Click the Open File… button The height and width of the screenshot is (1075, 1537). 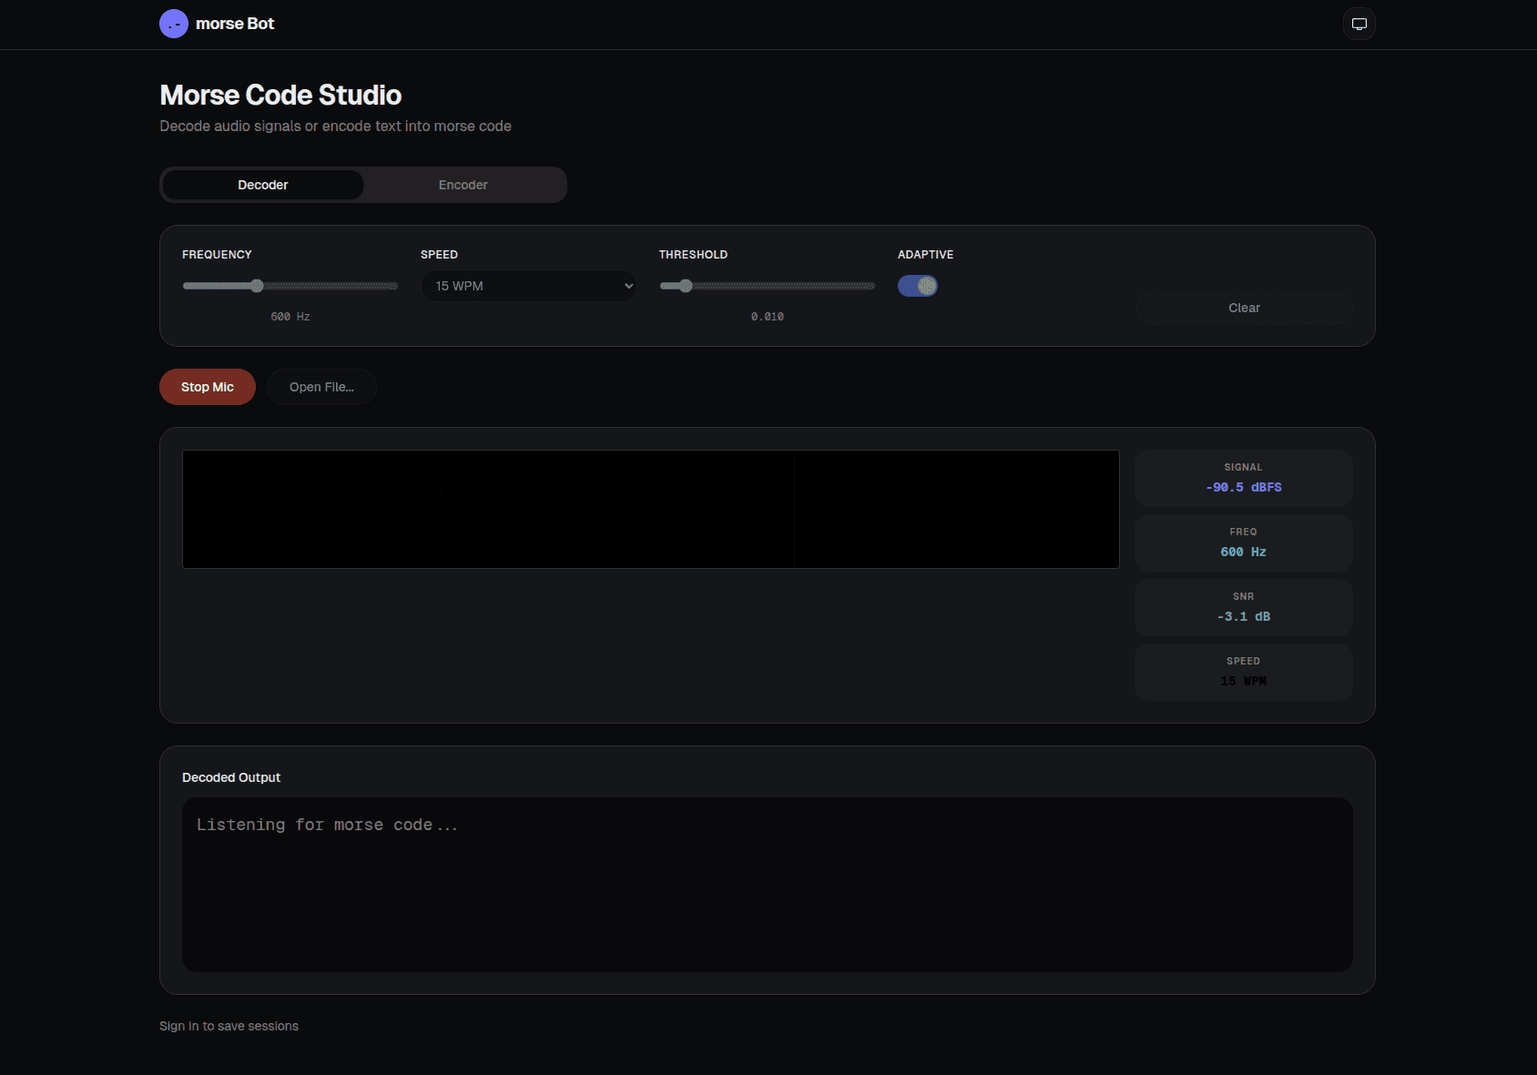coord(321,387)
